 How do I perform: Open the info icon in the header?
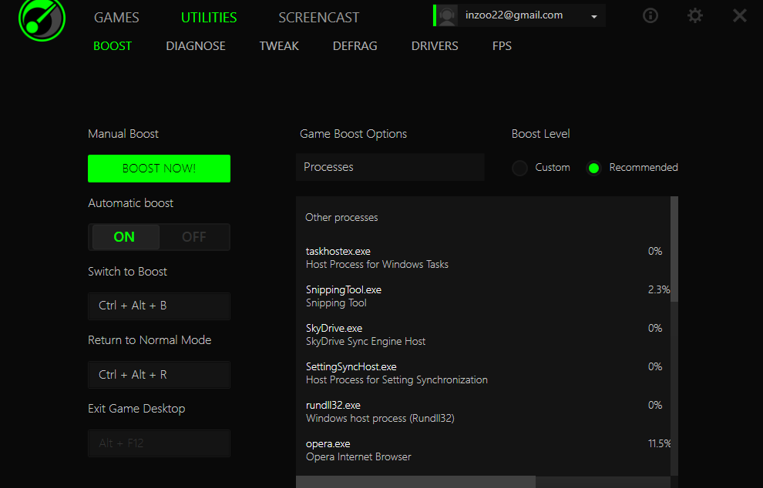click(x=650, y=15)
